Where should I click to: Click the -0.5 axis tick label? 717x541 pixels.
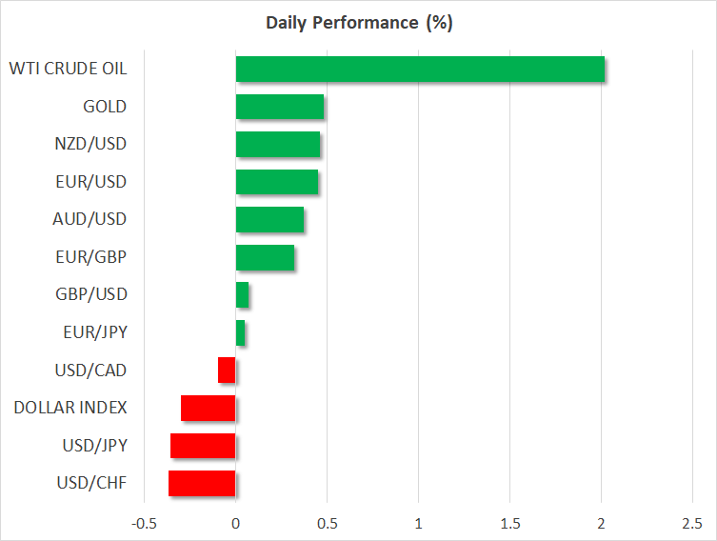tap(143, 524)
